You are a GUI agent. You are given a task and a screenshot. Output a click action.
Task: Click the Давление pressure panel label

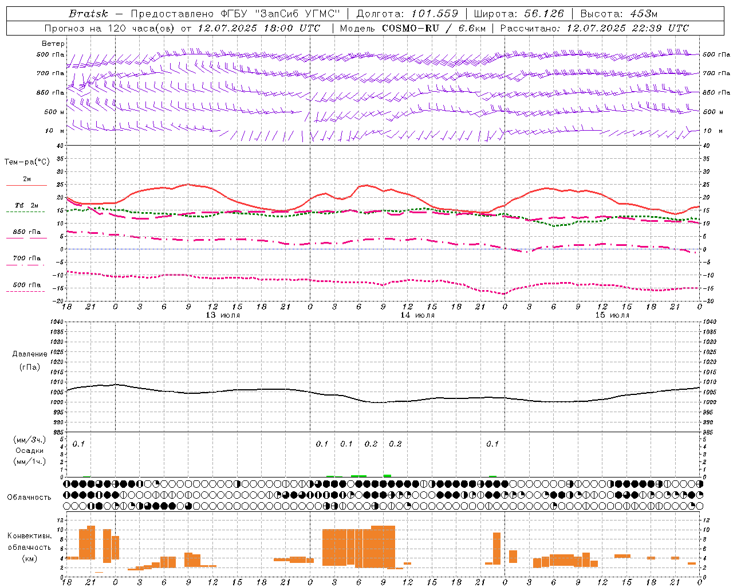pyautogui.click(x=30, y=354)
